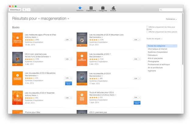Open author link 'MacGeneration & Anthony Nelzin'
This screenshot has width=192, height=125.
103,95
